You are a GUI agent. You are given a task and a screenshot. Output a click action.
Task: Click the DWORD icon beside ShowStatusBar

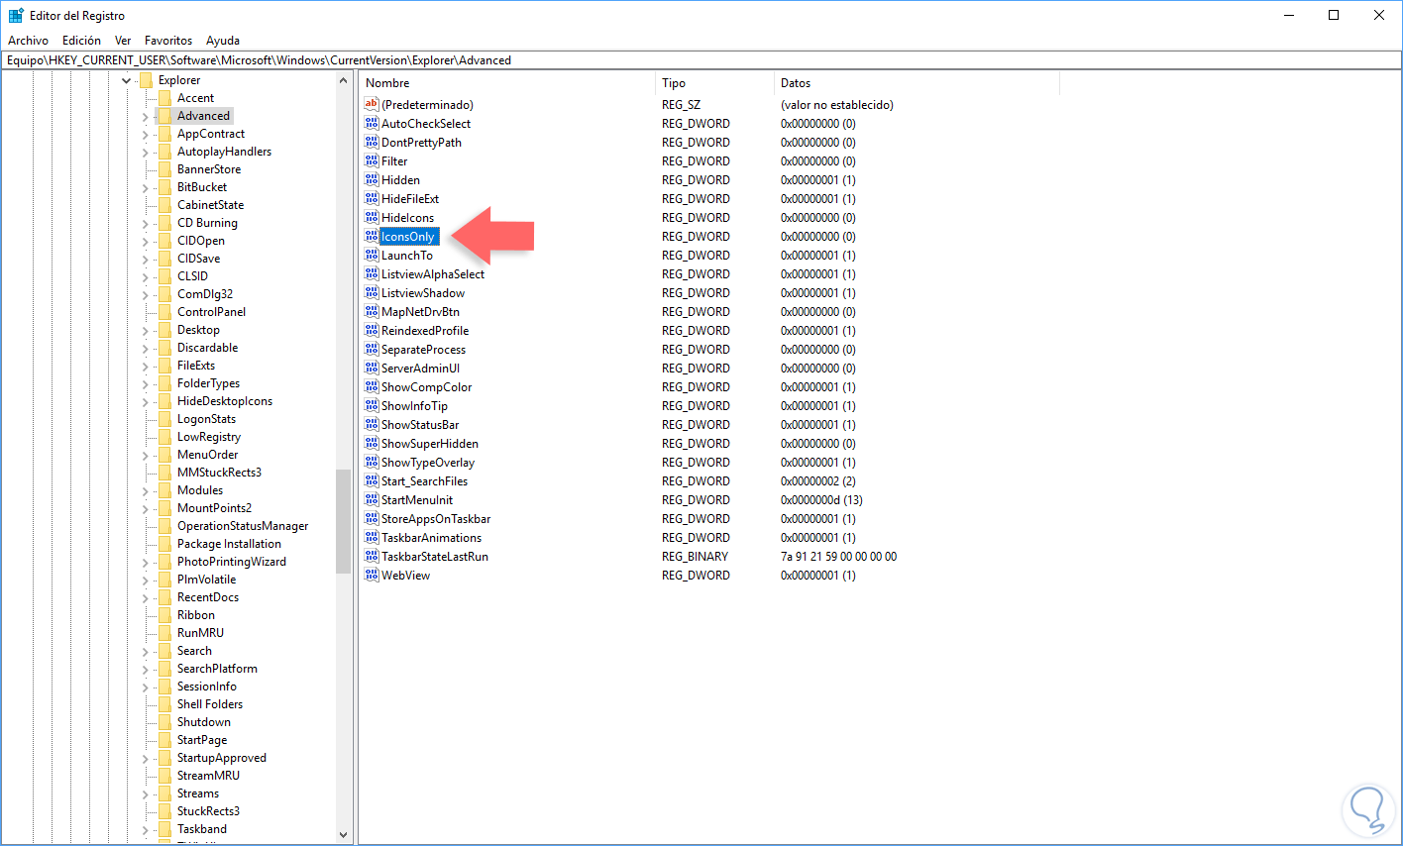pos(372,424)
